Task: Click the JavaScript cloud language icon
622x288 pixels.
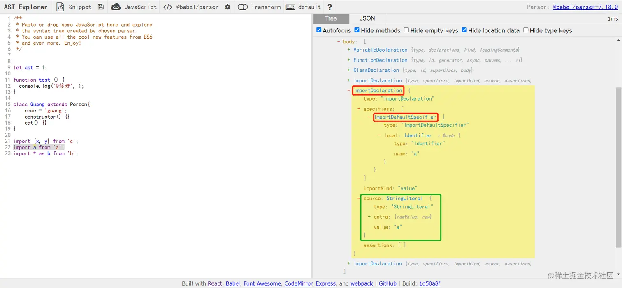Action: tap(116, 7)
